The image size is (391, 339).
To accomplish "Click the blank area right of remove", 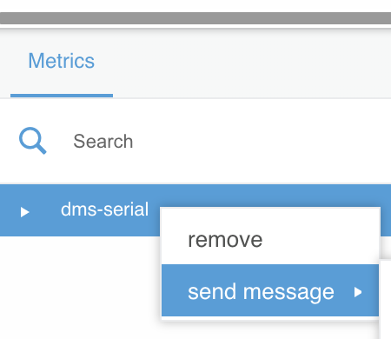I will [320, 239].
